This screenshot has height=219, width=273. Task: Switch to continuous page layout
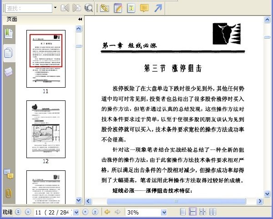click(193, 212)
